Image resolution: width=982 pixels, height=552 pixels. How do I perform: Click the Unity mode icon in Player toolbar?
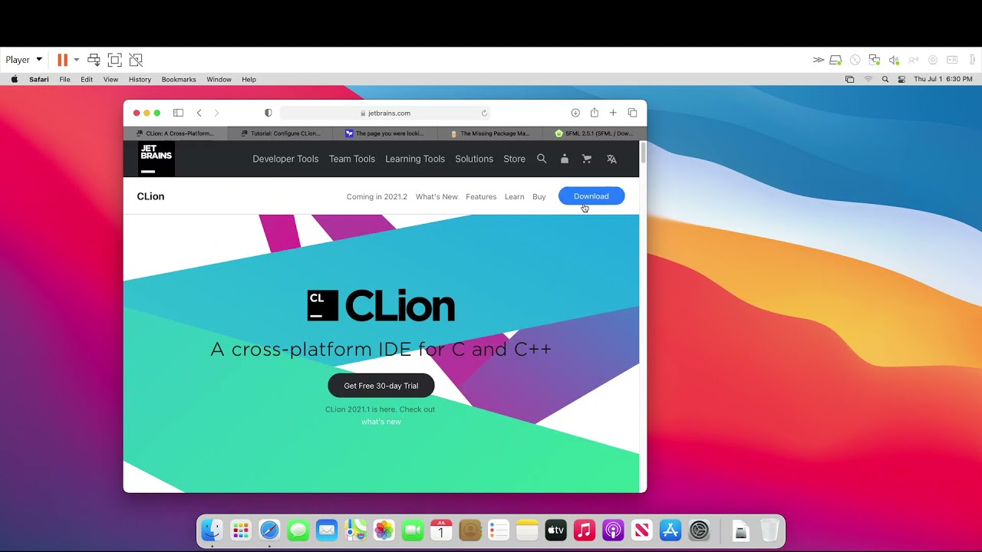(x=136, y=60)
